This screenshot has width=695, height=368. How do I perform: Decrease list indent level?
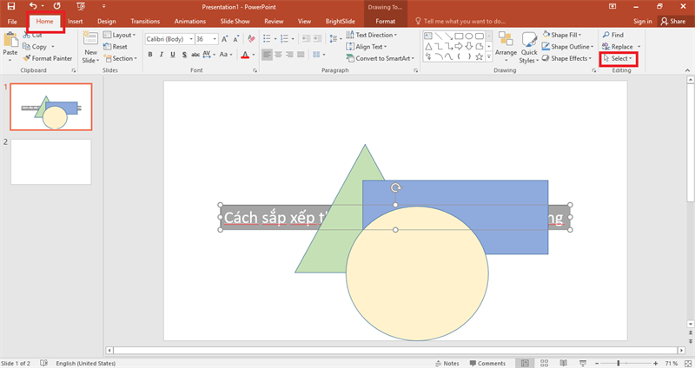307,39
